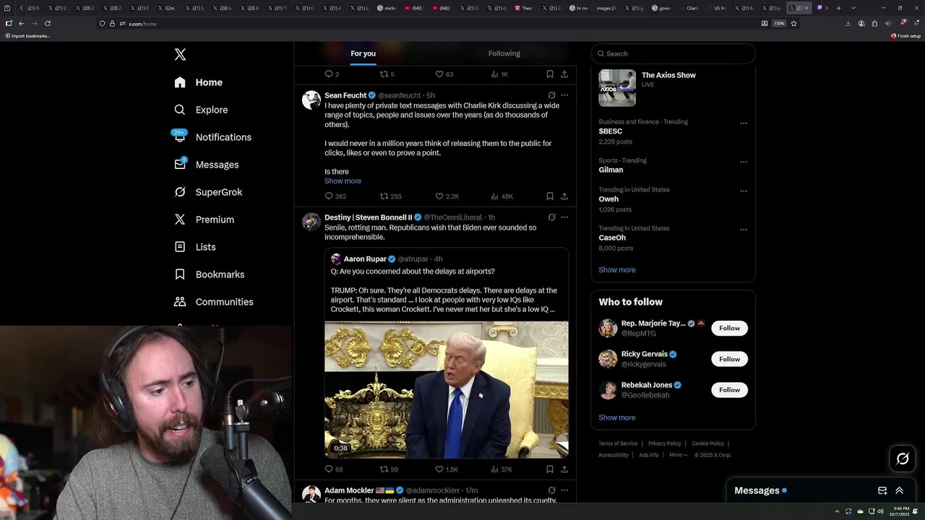Click Grok icon on Sean Feucht's post

551,95
